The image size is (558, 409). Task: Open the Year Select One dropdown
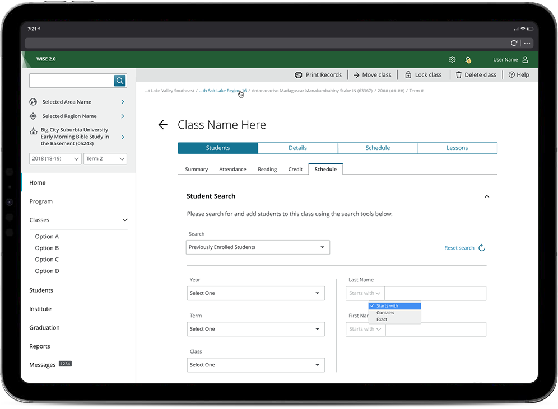(256, 293)
